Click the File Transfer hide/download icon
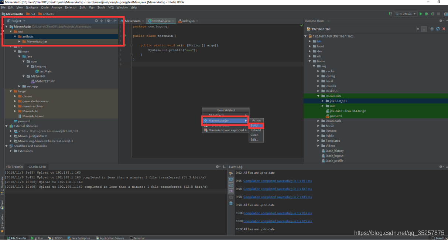The width and height of the screenshot is (448, 240). [x=224, y=167]
